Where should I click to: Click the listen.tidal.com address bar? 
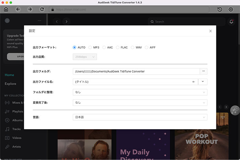point(129,10)
